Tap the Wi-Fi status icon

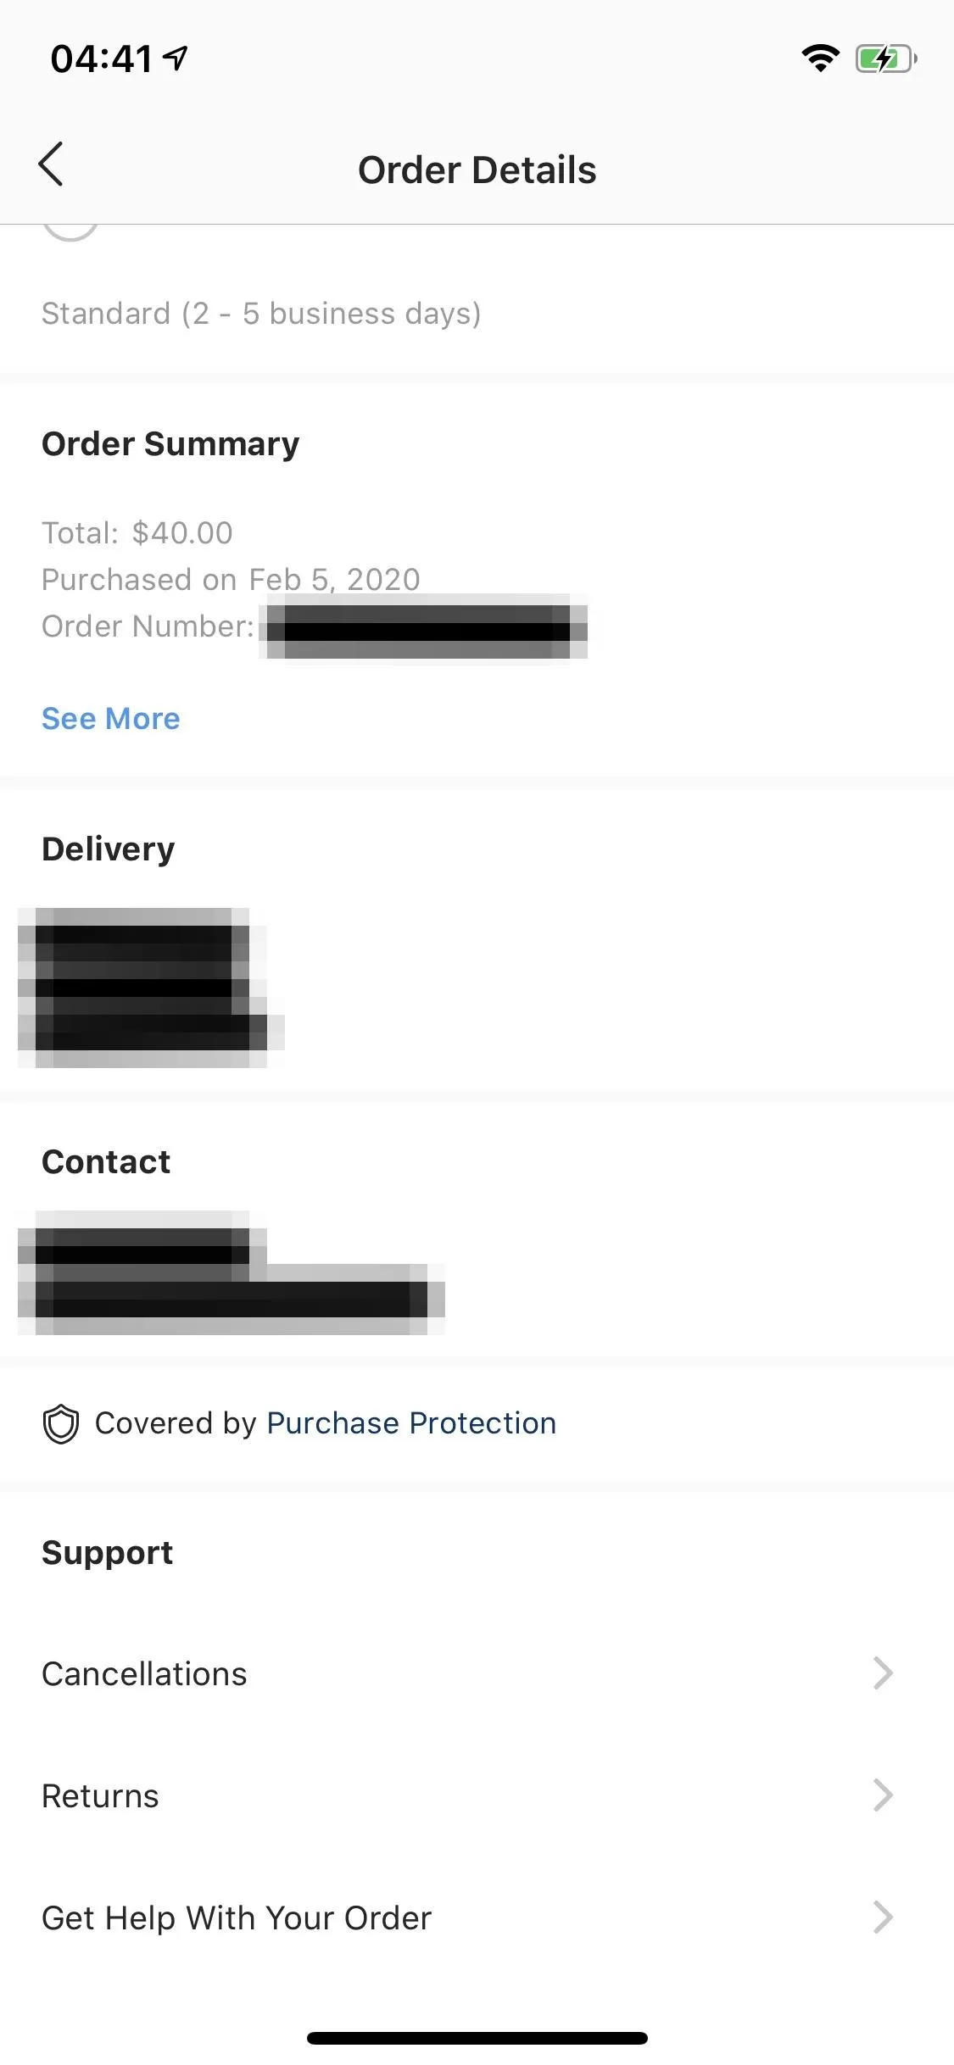(820, 58)
